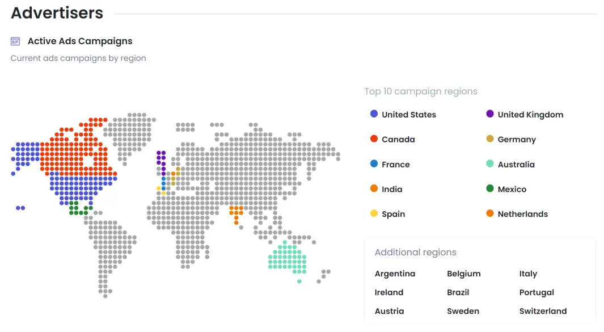This screenshot has height=332, width=604.
Task: Select the Netherlands legend label
Action: tap(522, 214)
